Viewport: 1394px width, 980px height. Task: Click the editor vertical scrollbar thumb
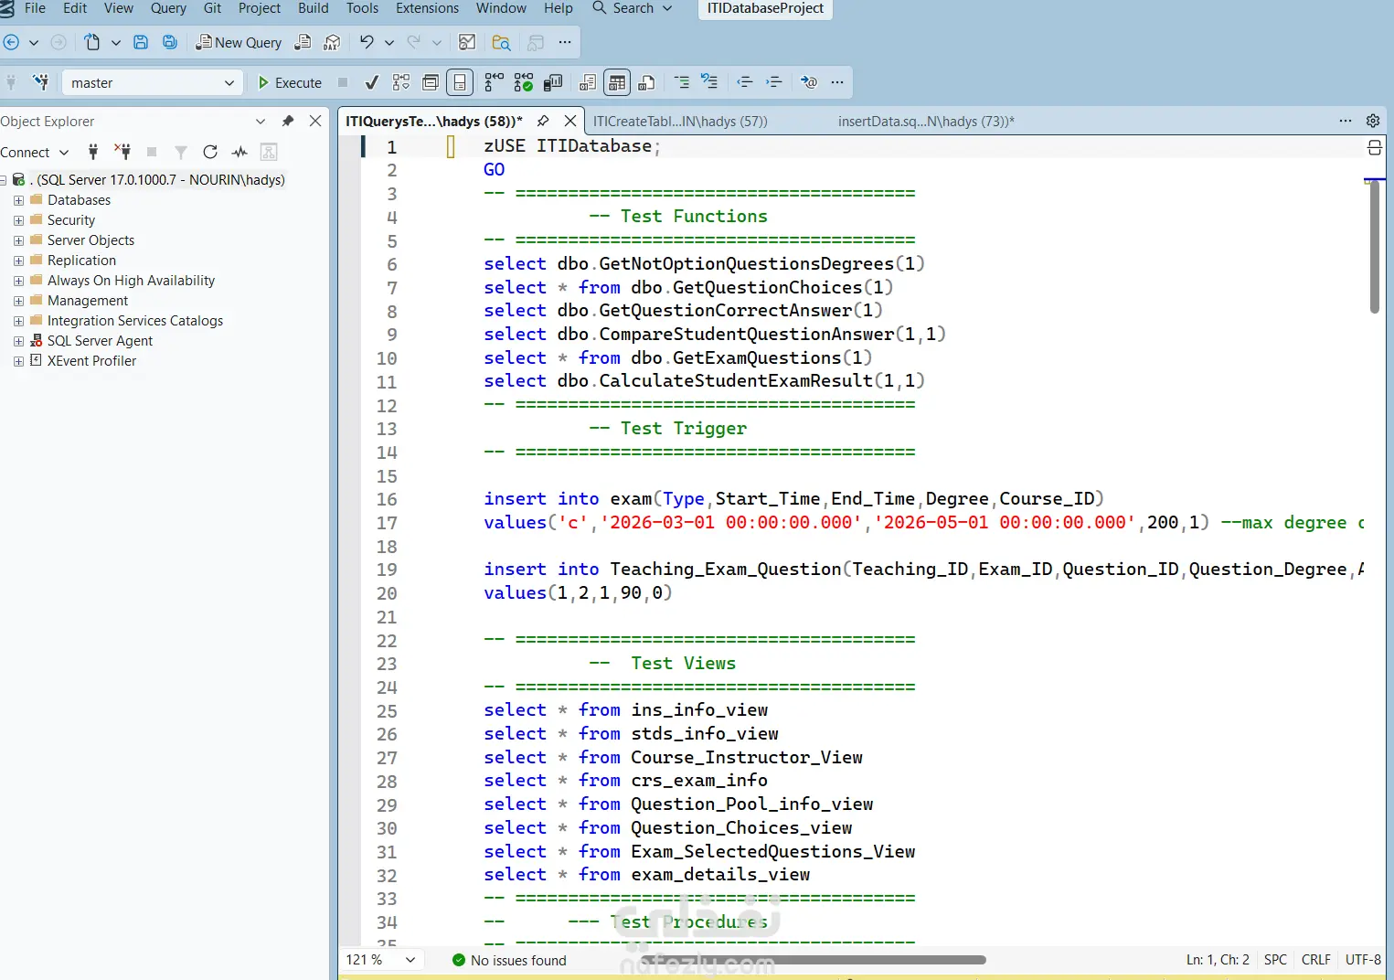1375,247
